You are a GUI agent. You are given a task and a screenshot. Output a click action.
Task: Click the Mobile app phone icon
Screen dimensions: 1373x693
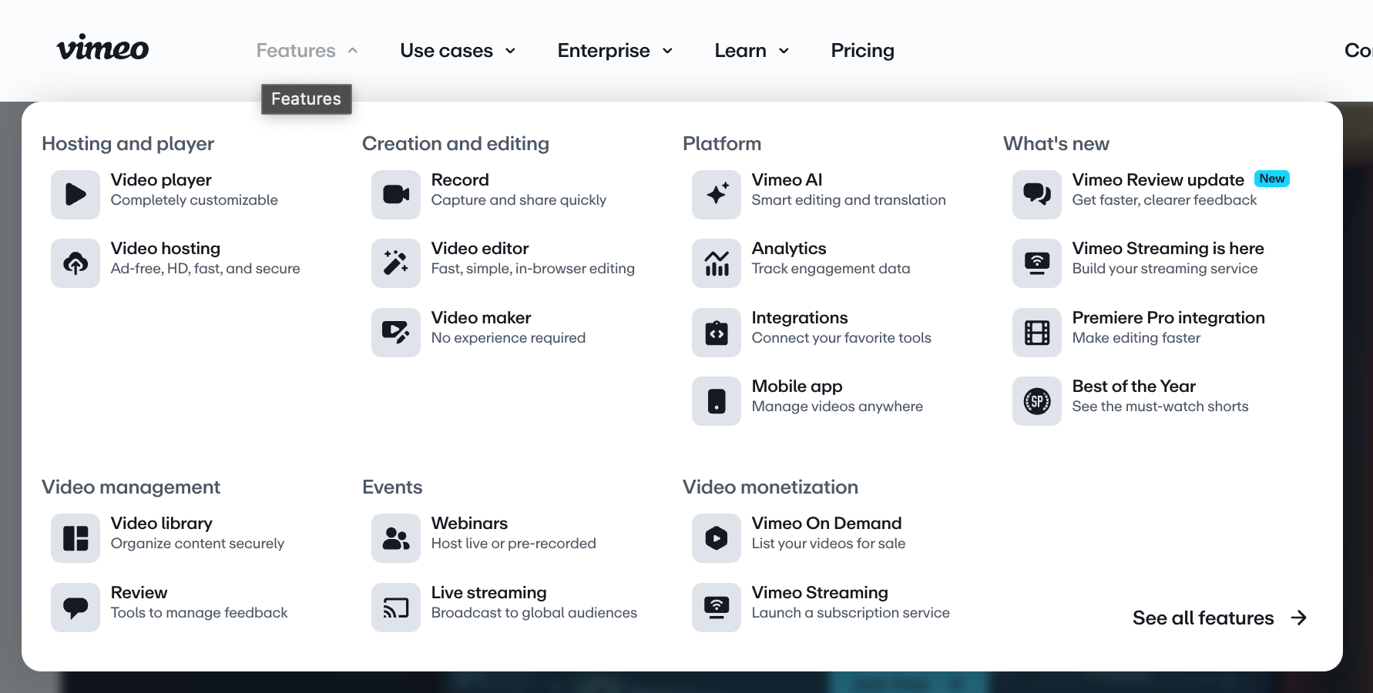717,401
